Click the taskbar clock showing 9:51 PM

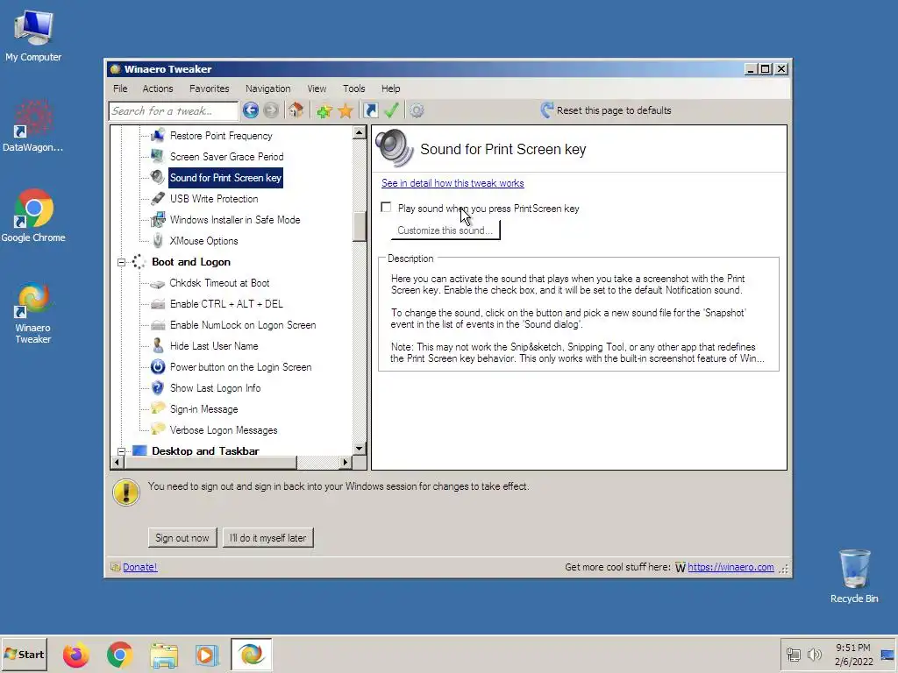[853, 654]
